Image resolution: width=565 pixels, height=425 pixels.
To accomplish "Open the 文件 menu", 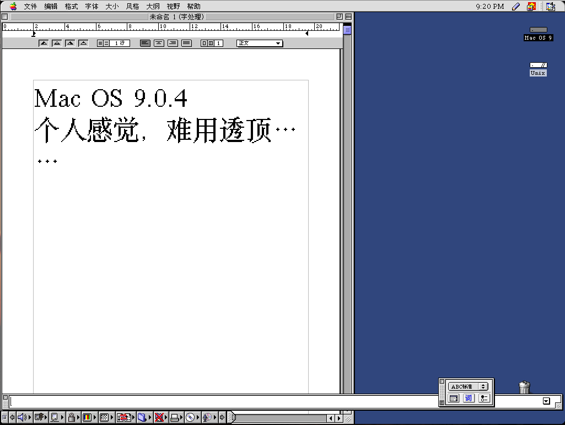I will [x=31, y=6].
